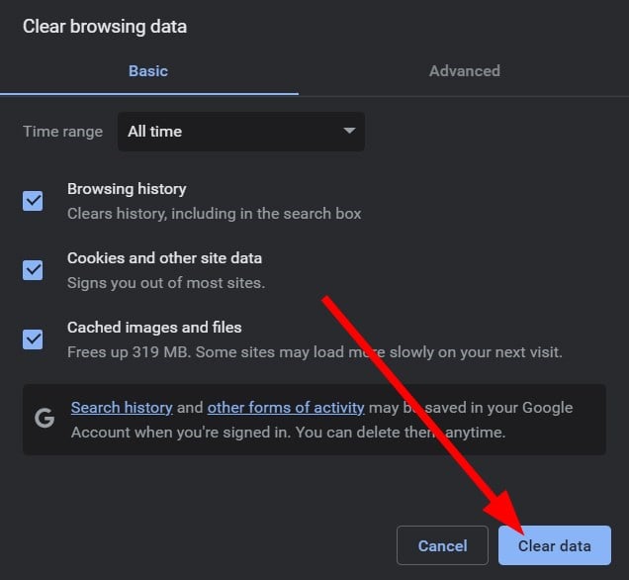Viewport: 629px width, 580px height.
Task: Follow the "Search history" link
Action: click(122, 408)
